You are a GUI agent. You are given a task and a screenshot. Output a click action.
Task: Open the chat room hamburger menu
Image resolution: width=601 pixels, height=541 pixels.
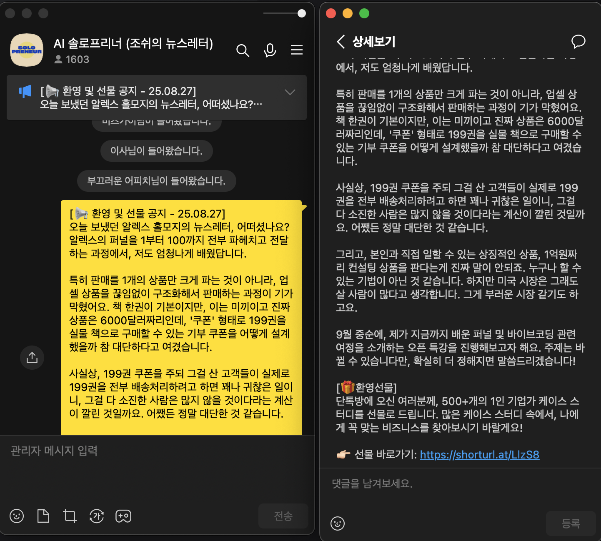(297, 50)
